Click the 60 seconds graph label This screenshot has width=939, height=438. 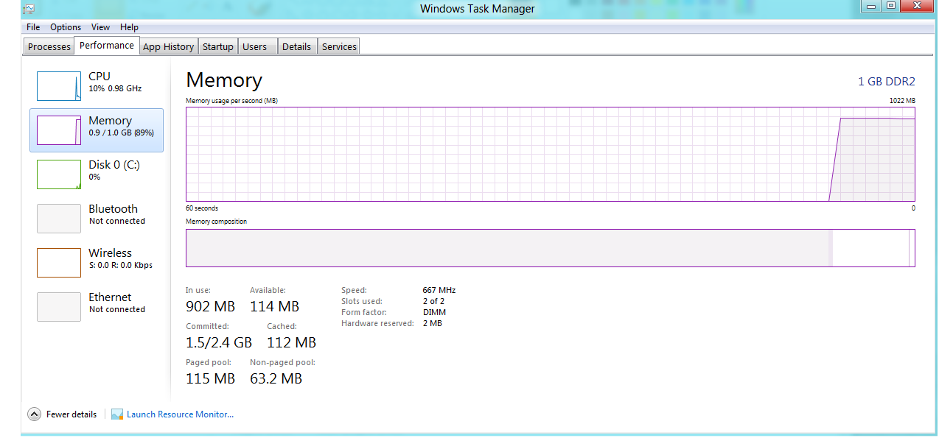(x=202, y=208)
